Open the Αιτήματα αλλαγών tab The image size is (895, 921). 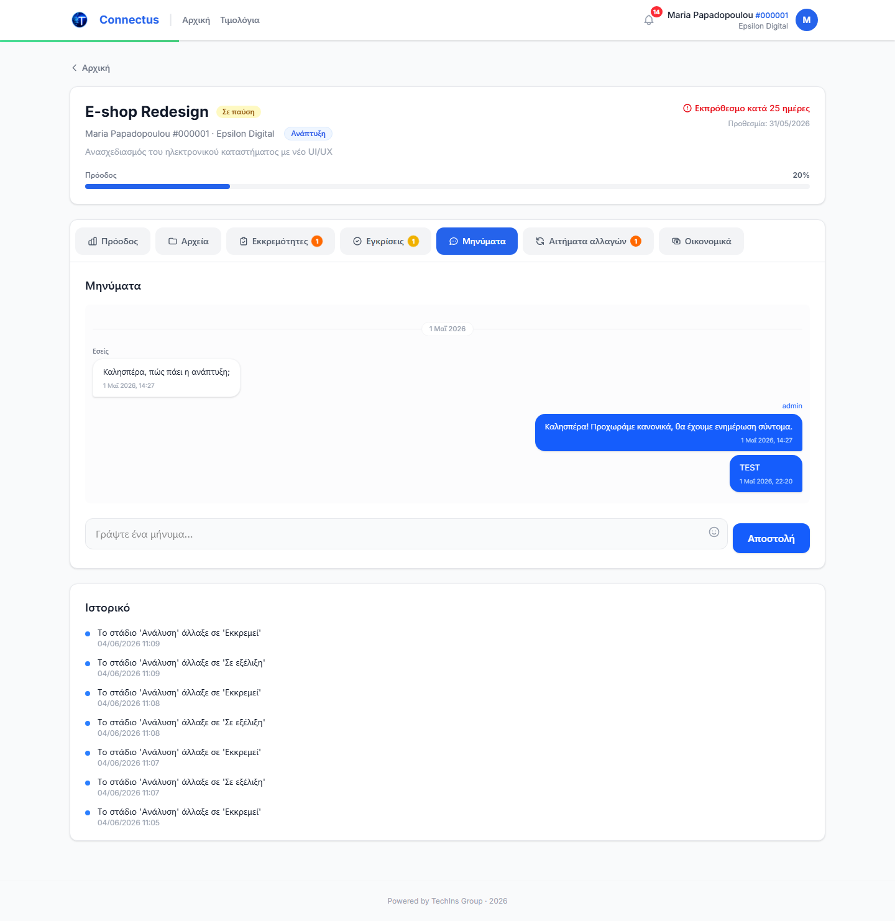(588, 241)
